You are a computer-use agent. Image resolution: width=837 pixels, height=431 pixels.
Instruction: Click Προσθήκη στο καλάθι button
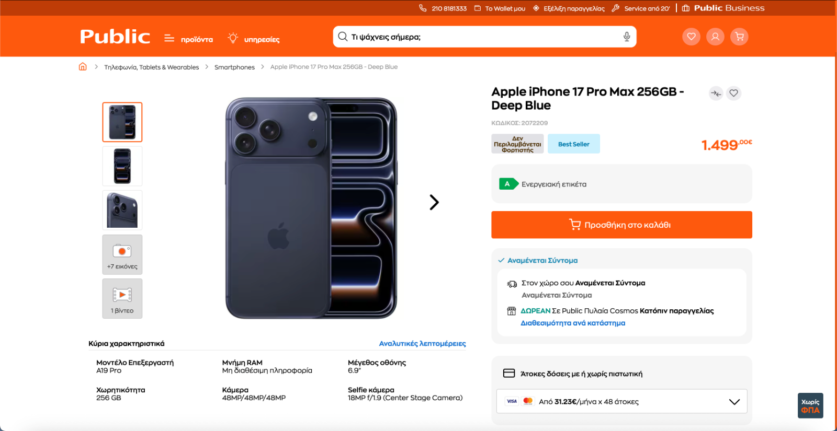click(621, 225)
